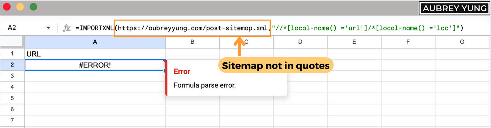Select row 4 header
The height and width of the screenshot is (128, 491).
coord(12,87)
